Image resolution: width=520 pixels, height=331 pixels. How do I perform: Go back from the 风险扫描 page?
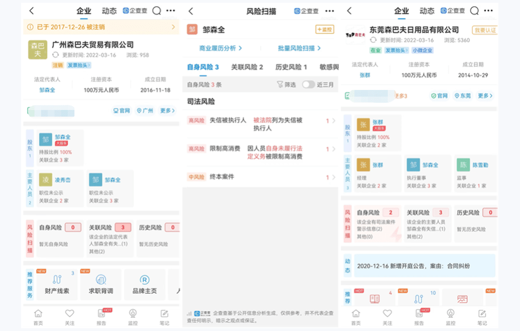tap(191, 11)
